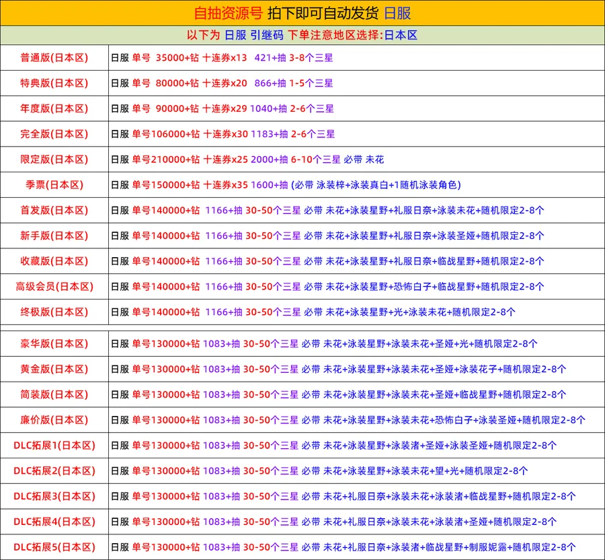Viewport: 605px width, 560px height.
Task: Select the DLC拓展5(日本区) row label
Action: (54, 547)
